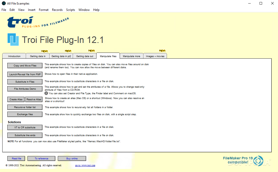Click the description about recursively listing folders
Viewport: 278px width, 172px height.
(x=79, y=107)
